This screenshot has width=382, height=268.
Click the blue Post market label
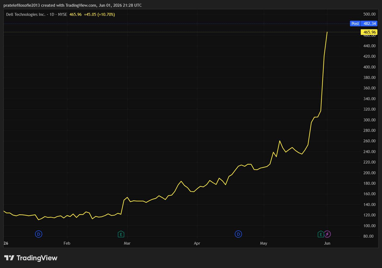pos(355,24)
